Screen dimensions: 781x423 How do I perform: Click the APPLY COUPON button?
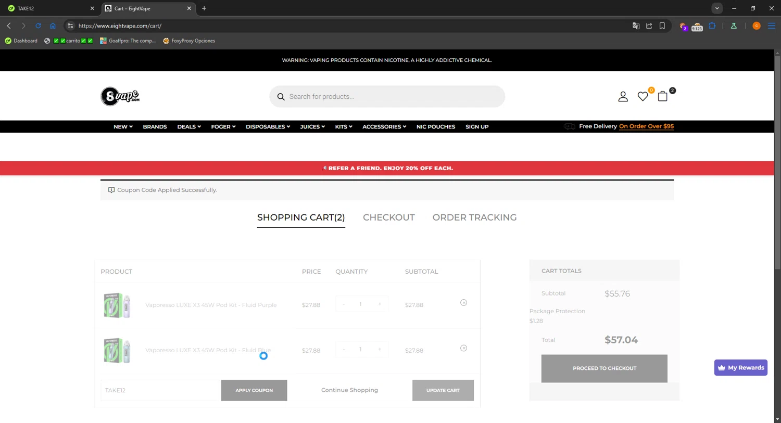[254, 390]
